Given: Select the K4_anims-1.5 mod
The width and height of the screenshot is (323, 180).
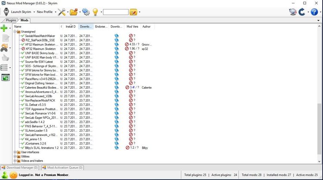Looking at the screenshot, I should coord(33,139).
